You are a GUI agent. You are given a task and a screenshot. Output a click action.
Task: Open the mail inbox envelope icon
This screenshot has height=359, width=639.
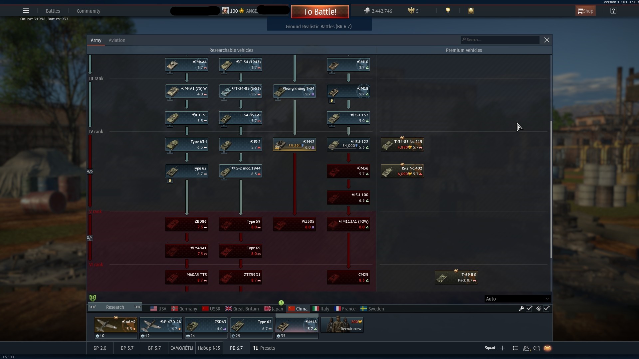(x=547, y=348)
